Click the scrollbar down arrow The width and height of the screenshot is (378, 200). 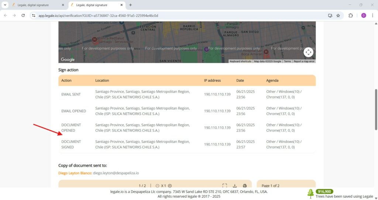376,198
